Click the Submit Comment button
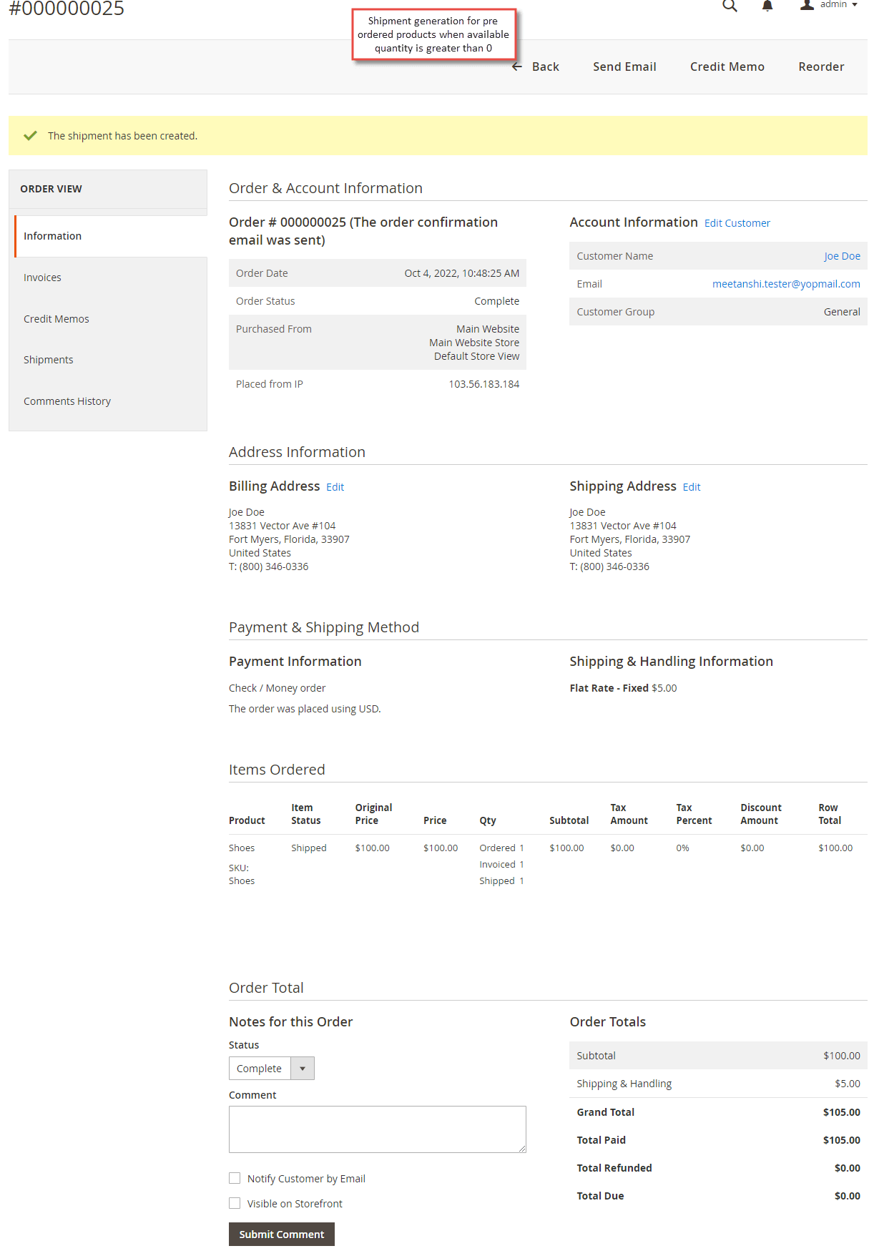Screen dimensions: 869x1251 tap(282, 1234)
